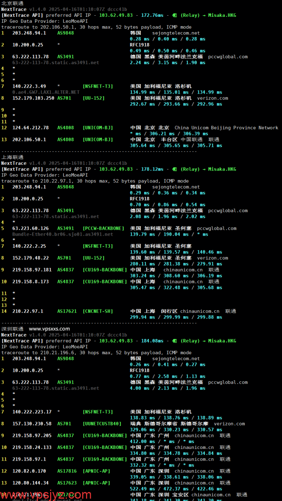The height and width of the screenshot is (501, 282).
Task: Select latency 412.00 ms / * ms / * ms
Action: point(162,441)
